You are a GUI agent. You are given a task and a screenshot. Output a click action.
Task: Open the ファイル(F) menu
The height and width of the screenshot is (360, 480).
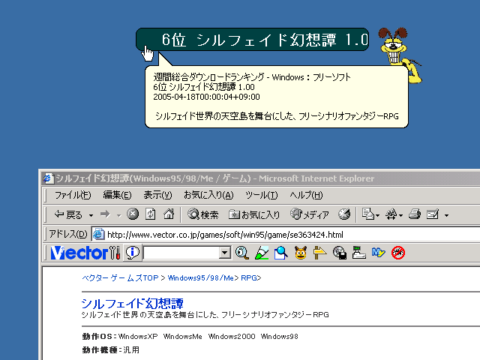pos(73,195)
